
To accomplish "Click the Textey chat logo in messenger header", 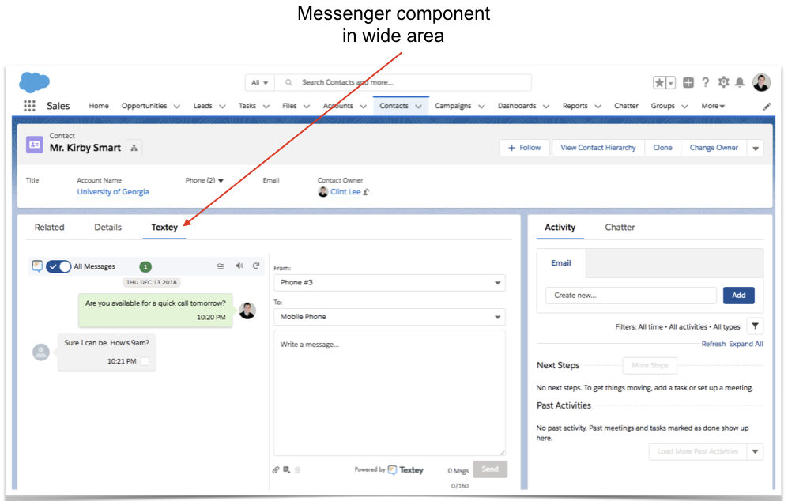I will [x=37, y=266].
